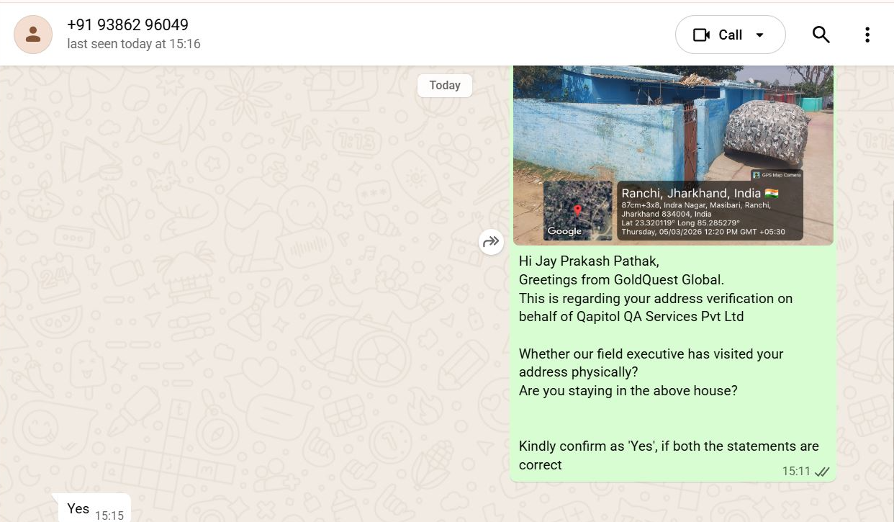Click the GPS Map Camera watermark icon

(x=757, y=175)
